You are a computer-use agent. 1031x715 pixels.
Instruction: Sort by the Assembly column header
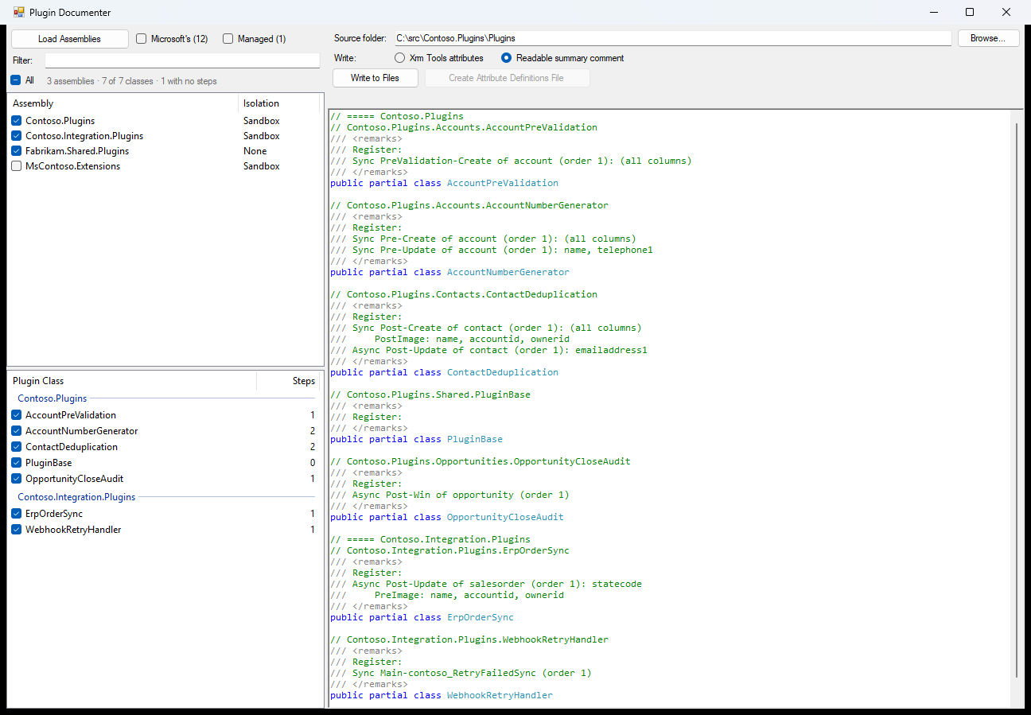[x=123, y=103]
